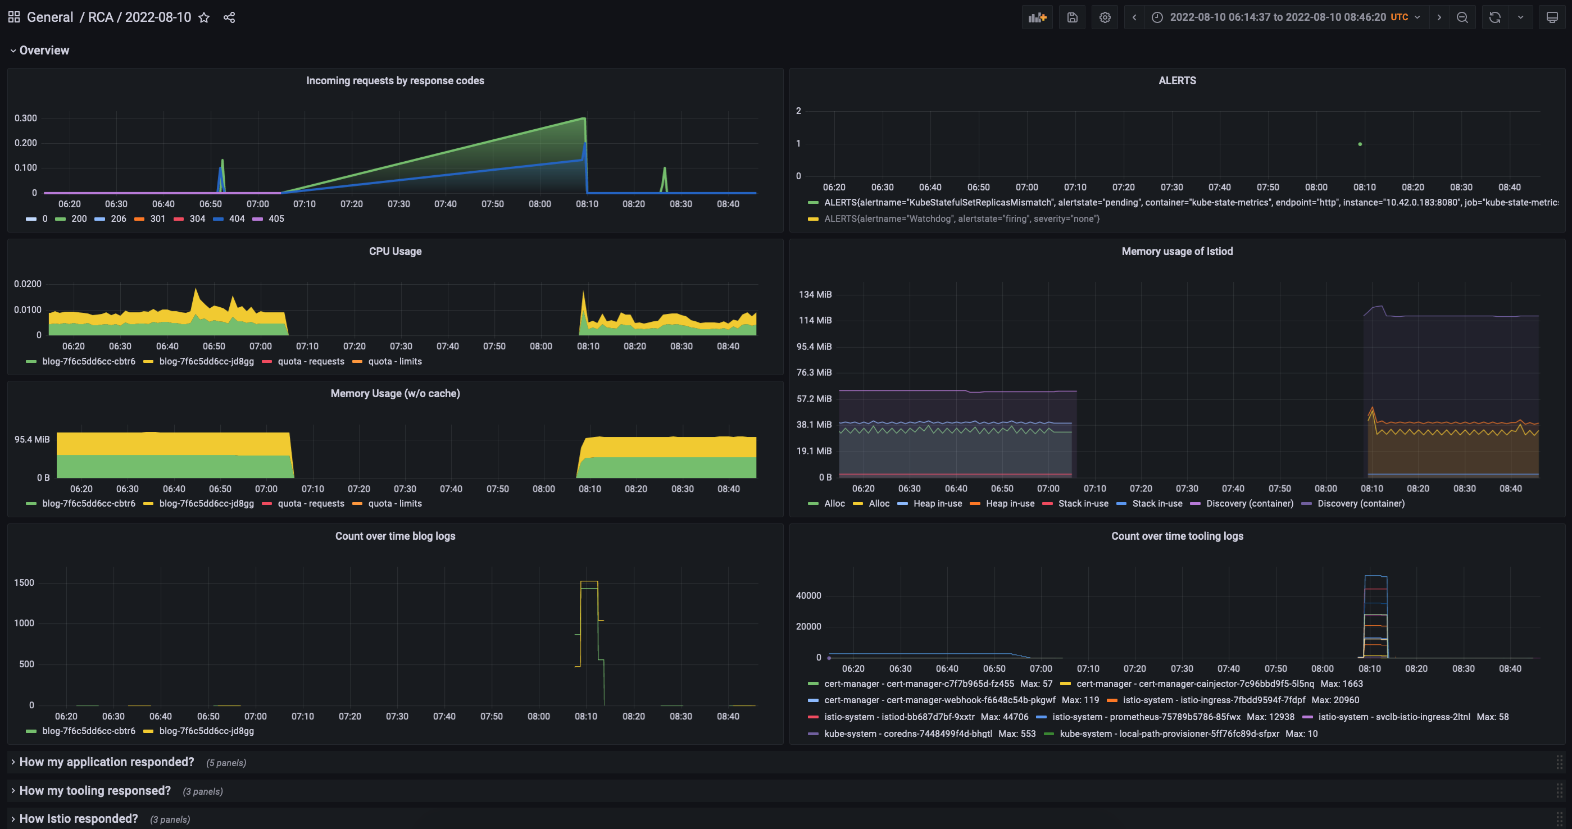This screenshot has height=829, width=1572.
Task: Grab drag handle of 'How my application responded?' row
Action: 1559,762
